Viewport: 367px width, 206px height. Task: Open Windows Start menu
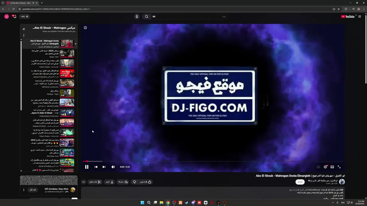pos(142,203)
